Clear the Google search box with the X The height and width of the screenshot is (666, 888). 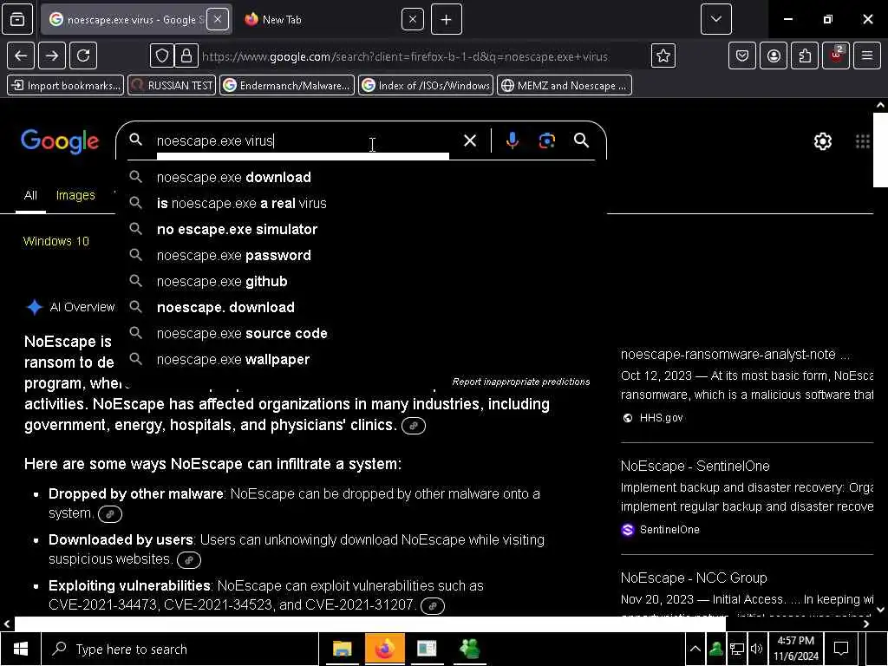[x=469, y=140]
